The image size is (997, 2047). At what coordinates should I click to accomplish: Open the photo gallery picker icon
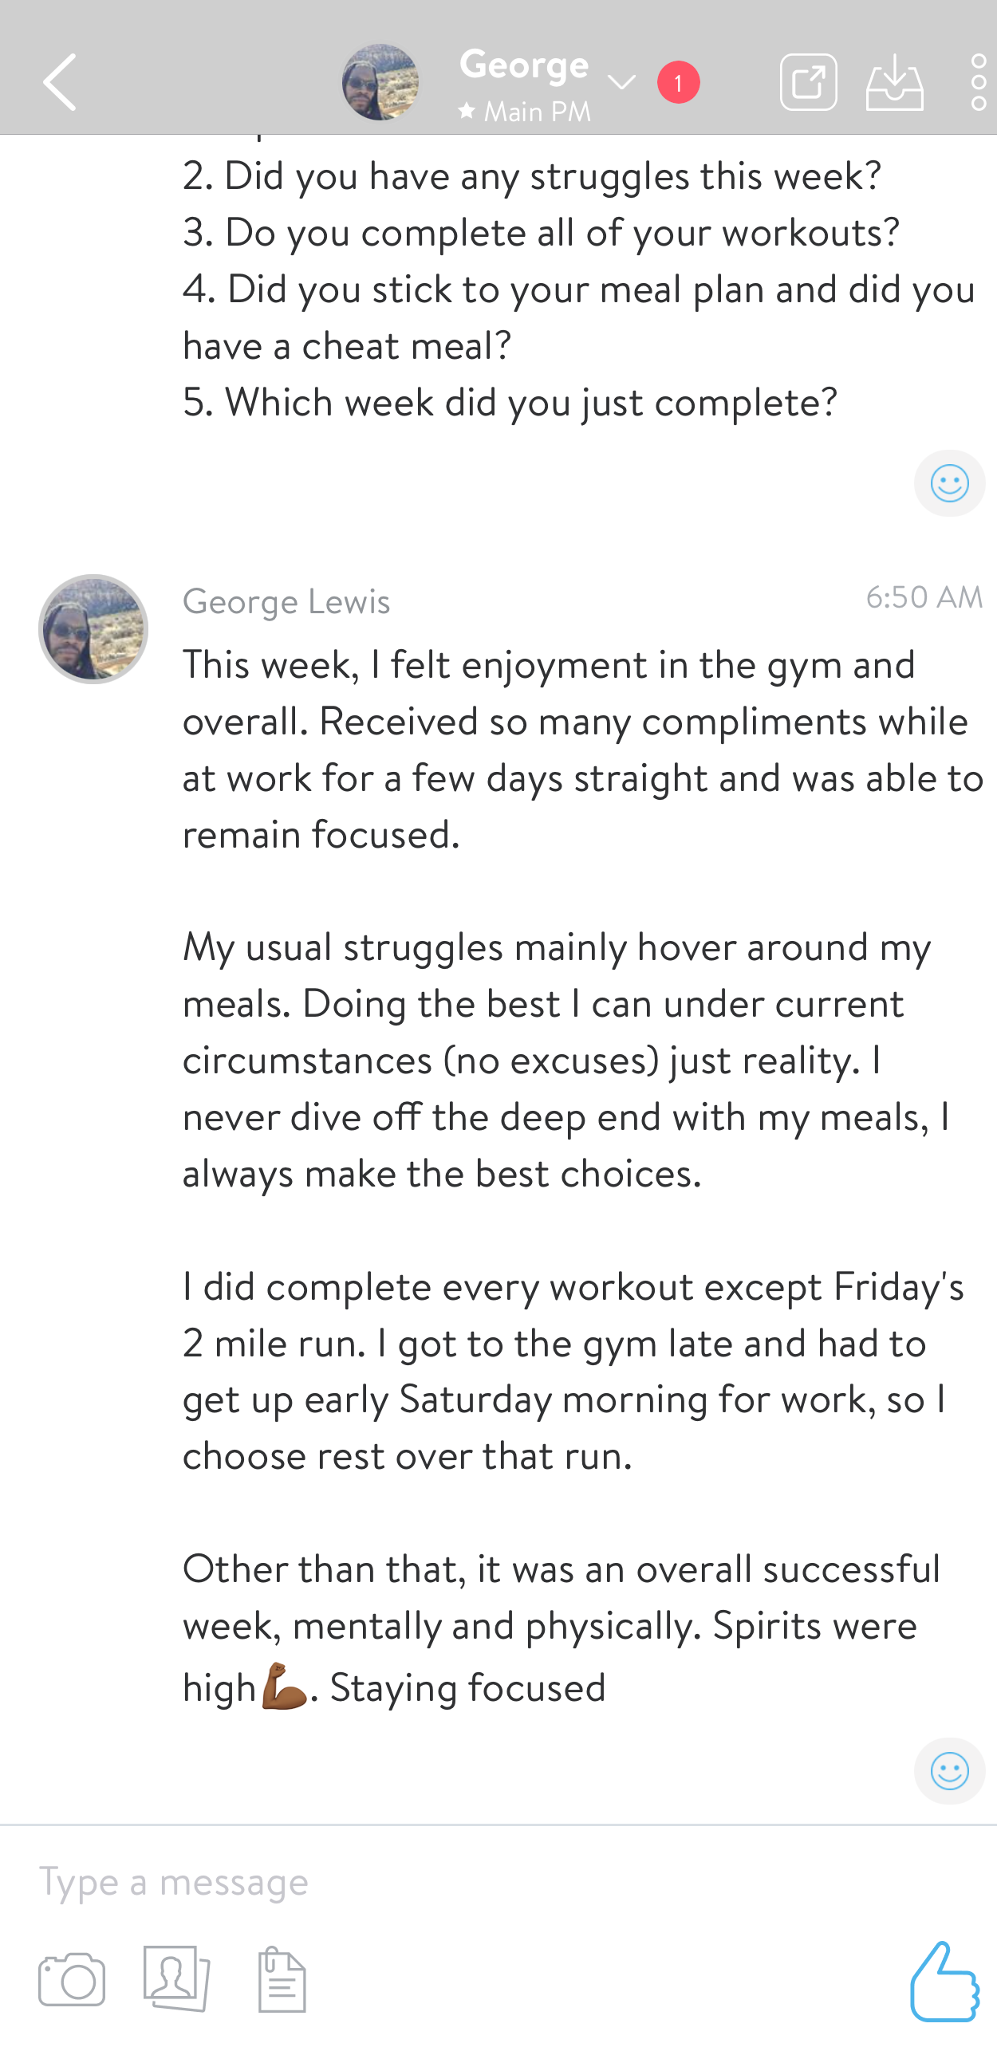[x=176, y=1978]
